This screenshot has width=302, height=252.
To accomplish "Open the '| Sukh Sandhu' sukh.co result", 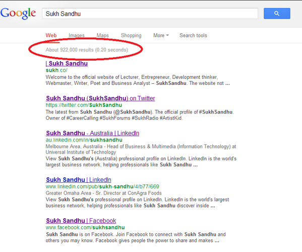I will (67, 64).
